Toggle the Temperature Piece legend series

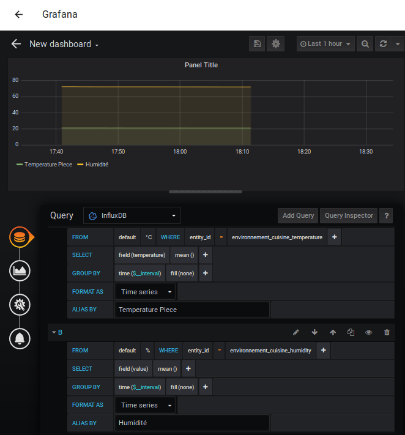[x=48, y=165]
